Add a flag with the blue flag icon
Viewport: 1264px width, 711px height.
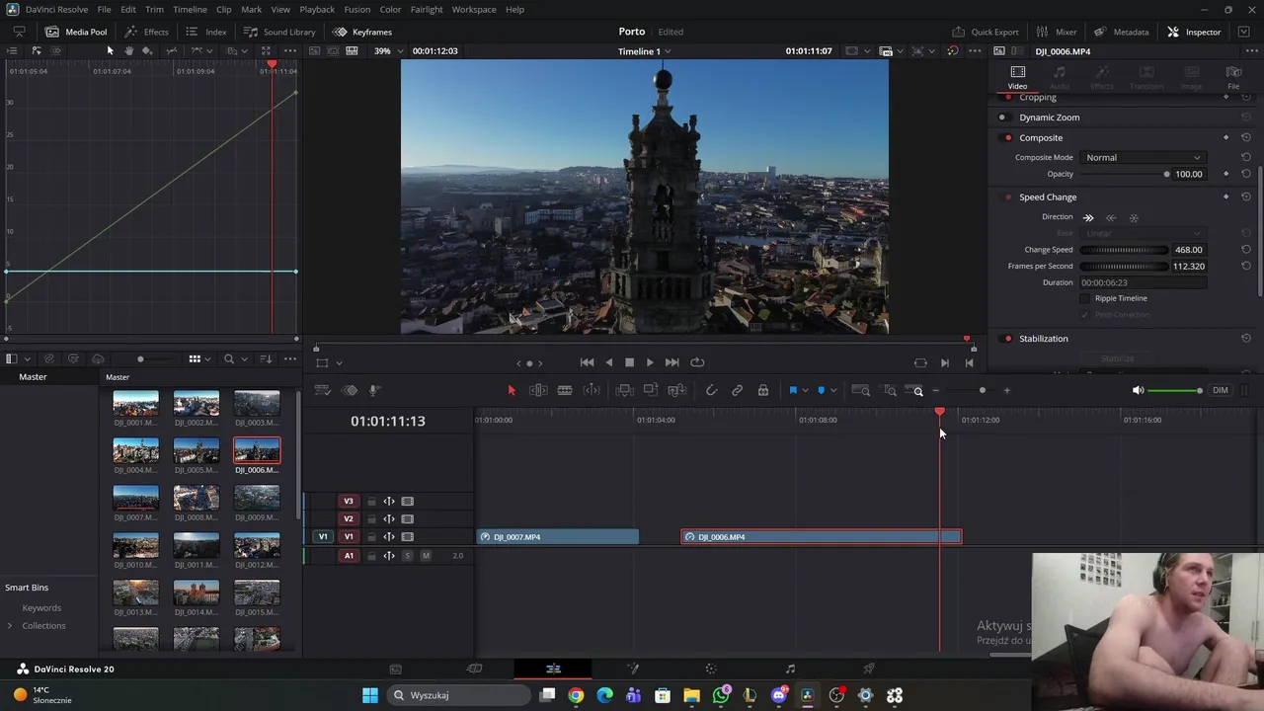[792, 391]
